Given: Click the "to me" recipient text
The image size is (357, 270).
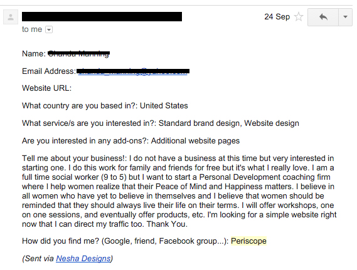Looking at the screenshot, I should coord(32,29).
